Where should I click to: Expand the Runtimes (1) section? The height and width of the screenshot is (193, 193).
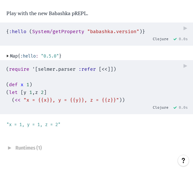[x=9, y=148]
